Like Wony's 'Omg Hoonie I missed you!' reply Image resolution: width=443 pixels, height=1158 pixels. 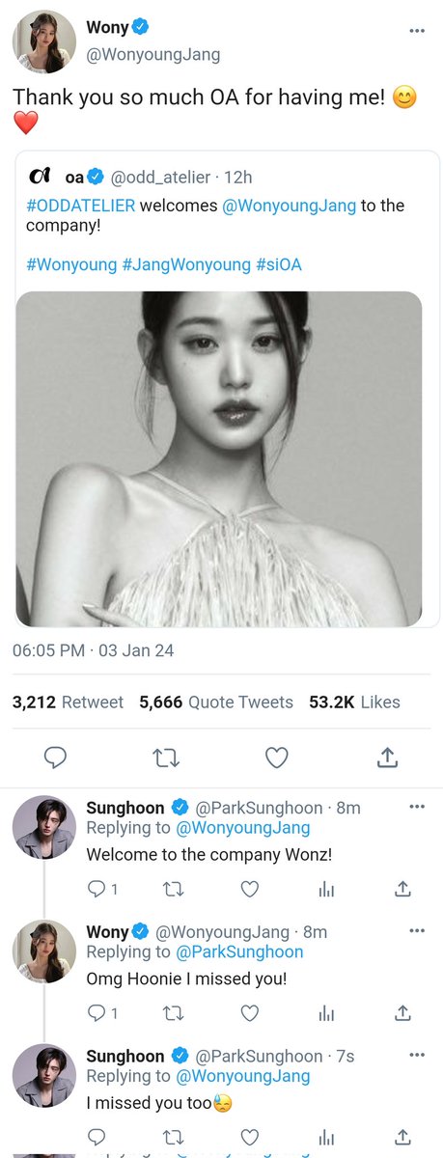pyautogui.click(x=250, y=1012)
